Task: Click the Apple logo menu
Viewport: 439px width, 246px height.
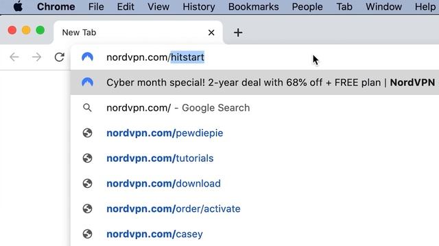Action: [x=18, y=6]
